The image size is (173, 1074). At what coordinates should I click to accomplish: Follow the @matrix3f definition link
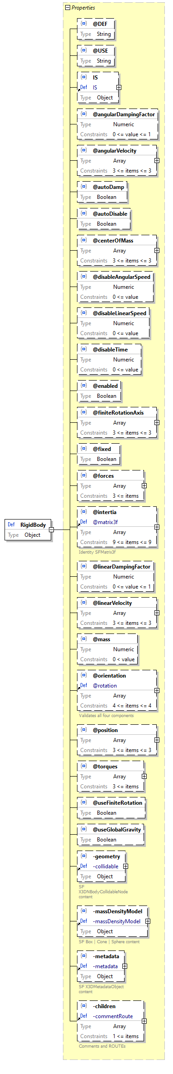(105, 522)
